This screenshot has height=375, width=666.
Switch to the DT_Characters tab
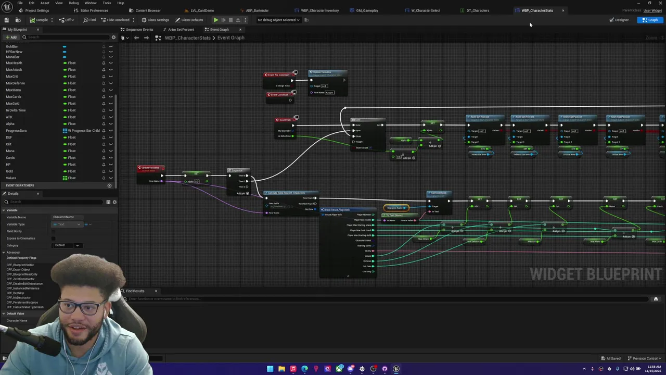475,10
